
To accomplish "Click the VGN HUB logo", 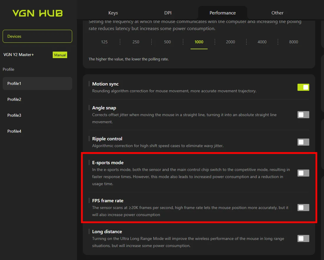I will tap(37, 13).
